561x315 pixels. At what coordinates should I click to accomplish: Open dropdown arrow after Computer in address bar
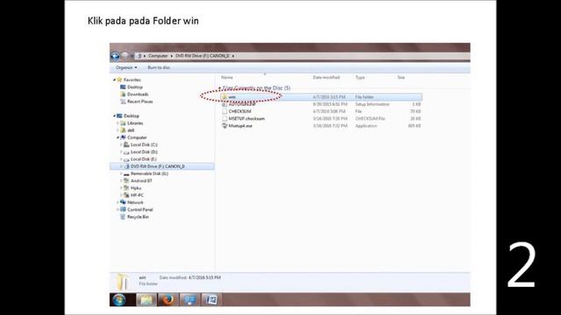[172, 56]
